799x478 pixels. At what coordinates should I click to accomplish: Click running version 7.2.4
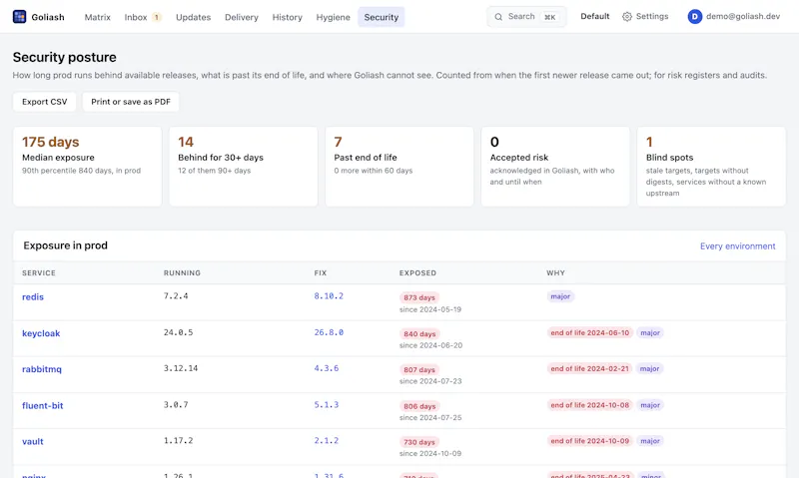click(176, 295)
